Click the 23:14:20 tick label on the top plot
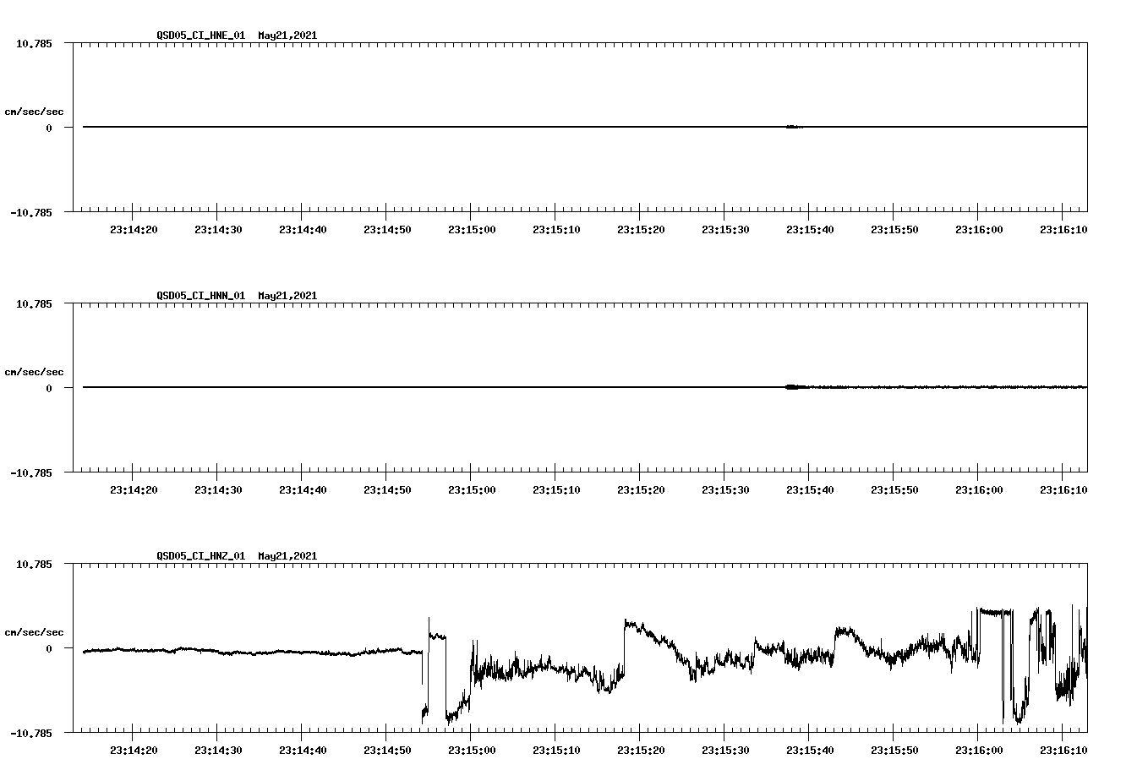Viewport: 1148px width, 781px height. coord(133,227)
